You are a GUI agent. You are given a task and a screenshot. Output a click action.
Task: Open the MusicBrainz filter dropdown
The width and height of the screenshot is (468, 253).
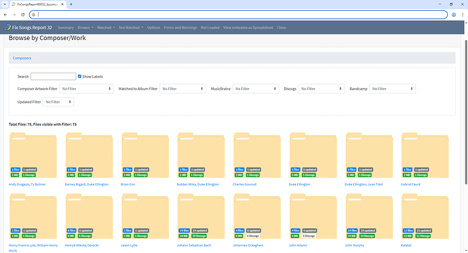click(256, 89)
